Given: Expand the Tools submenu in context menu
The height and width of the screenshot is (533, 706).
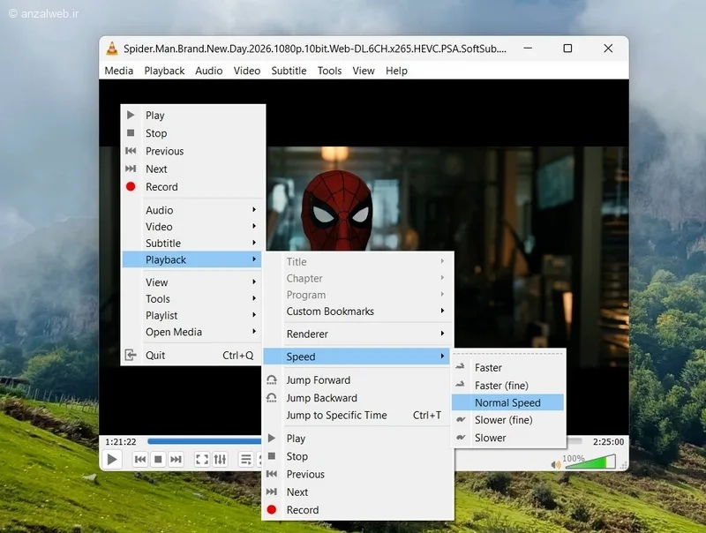Looking at the screenshot, I should 192,299.
